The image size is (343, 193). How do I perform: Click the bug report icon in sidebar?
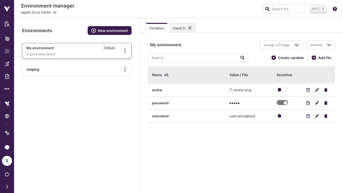click(7, 116)
